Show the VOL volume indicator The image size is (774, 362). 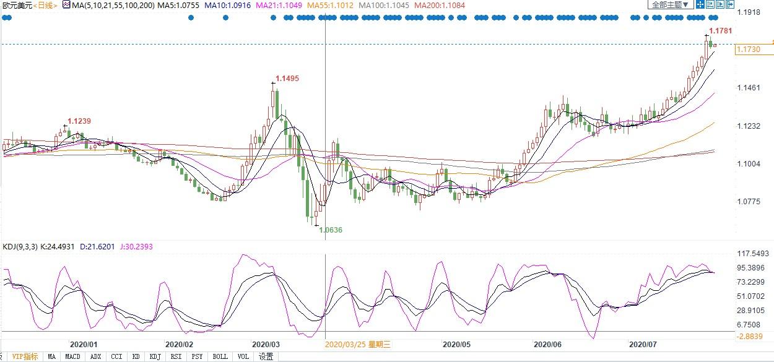[x=243, y=356]
